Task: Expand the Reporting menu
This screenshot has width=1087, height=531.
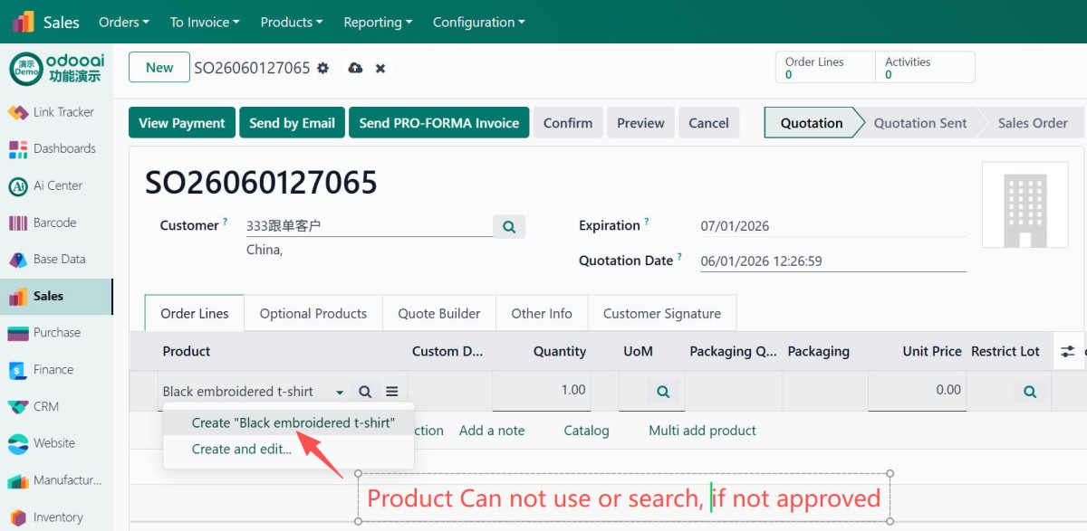Action: pos(378,22)
